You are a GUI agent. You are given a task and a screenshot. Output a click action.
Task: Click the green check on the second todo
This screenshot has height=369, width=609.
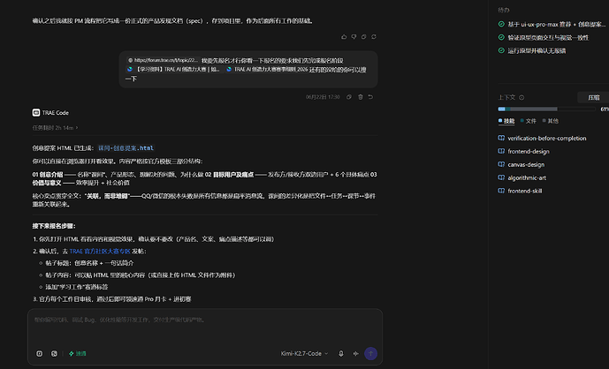coord(501,37)
